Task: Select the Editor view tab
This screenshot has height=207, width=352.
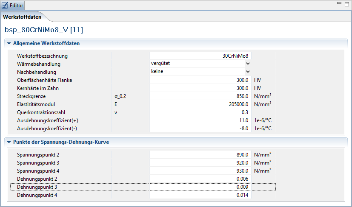Action: 16,5
